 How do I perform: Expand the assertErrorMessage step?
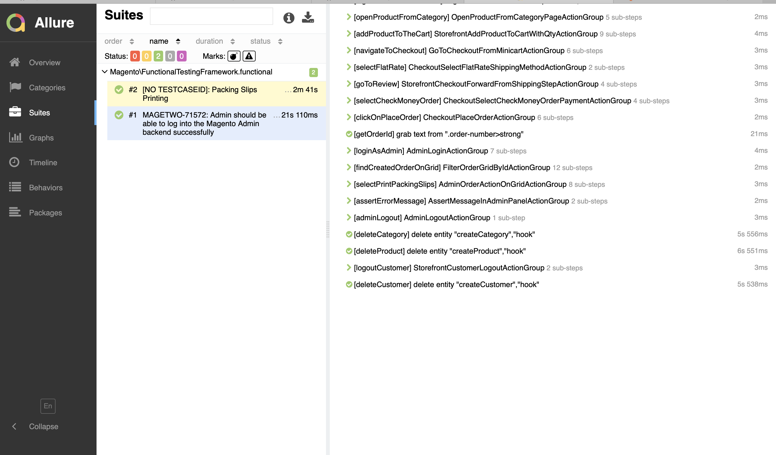349,201
